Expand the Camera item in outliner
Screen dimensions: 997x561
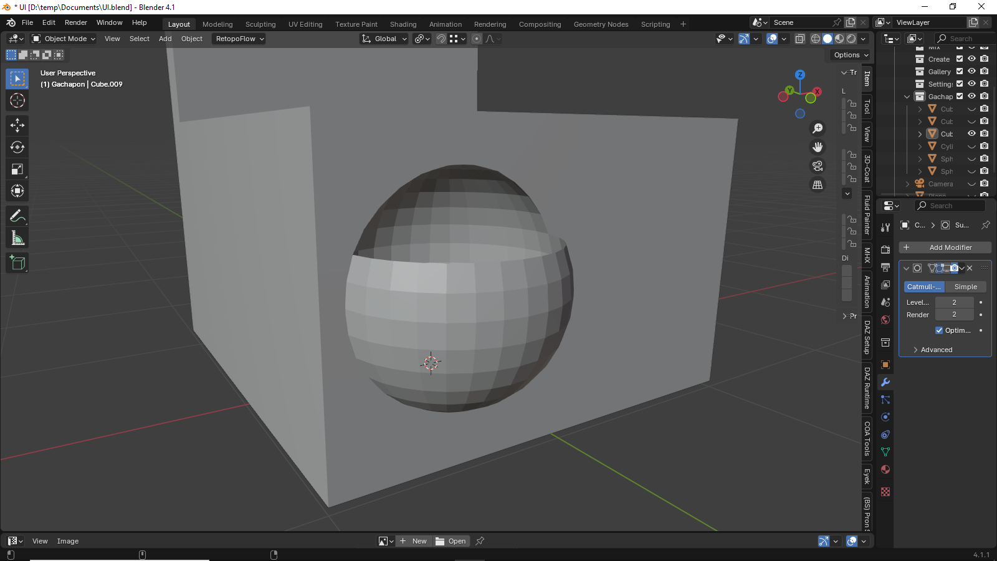click(908, 184)
